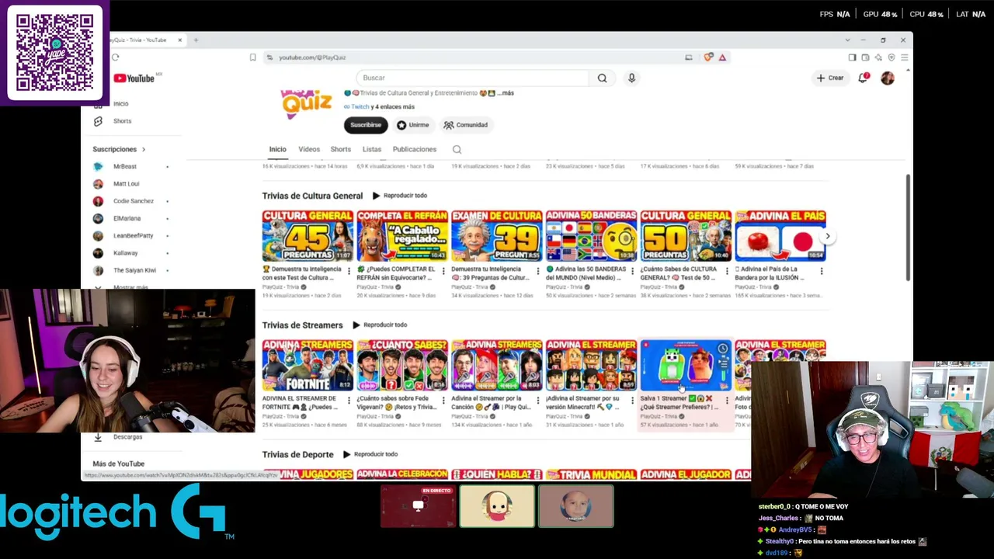Image resolution: width=994 pixels, height=559 pixels.
Task: Advance the Cultura General carousel arrow
Action: tap(827, 236)
